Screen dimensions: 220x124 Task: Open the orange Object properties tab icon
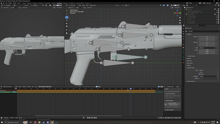[183, 48]
